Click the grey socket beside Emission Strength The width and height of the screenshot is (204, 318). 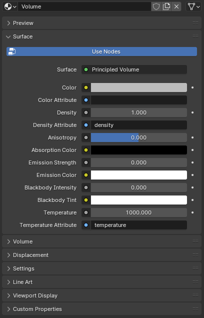pos(86,162)
